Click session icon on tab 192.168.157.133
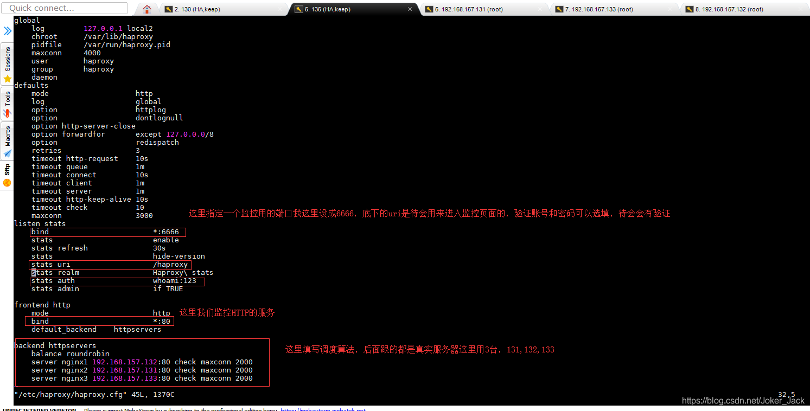Image resolution: width=810 pixels, height=411 pixels. point(559,9)
